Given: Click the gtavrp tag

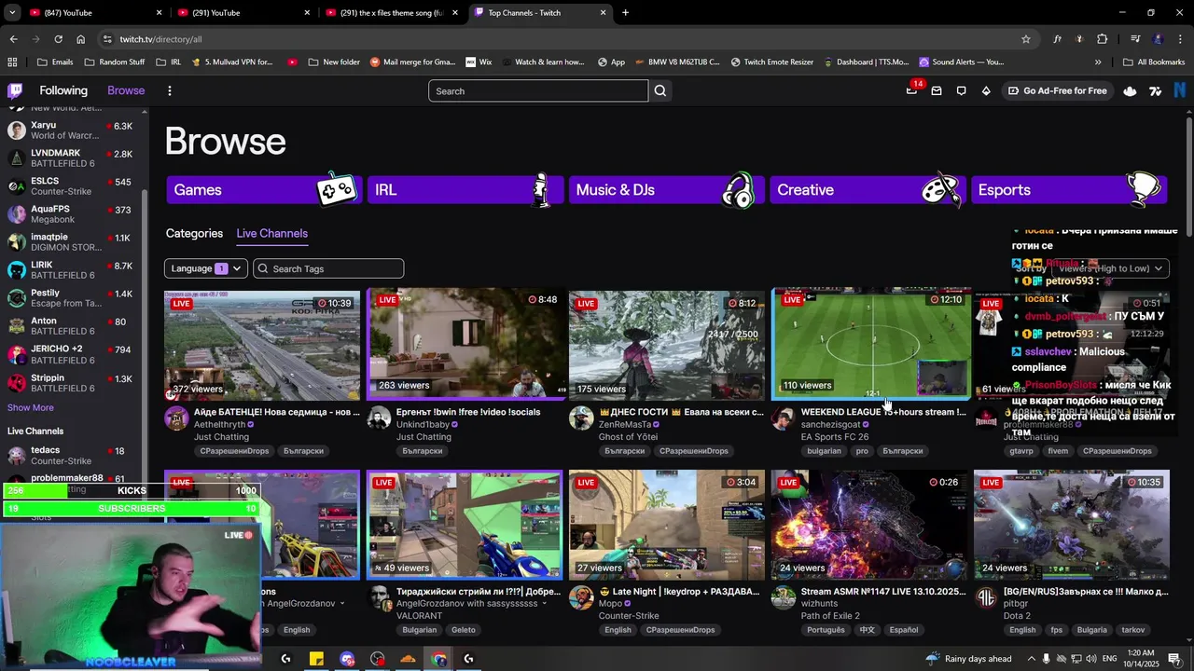Looking at the screenshot, I should tap(1021, 451).
